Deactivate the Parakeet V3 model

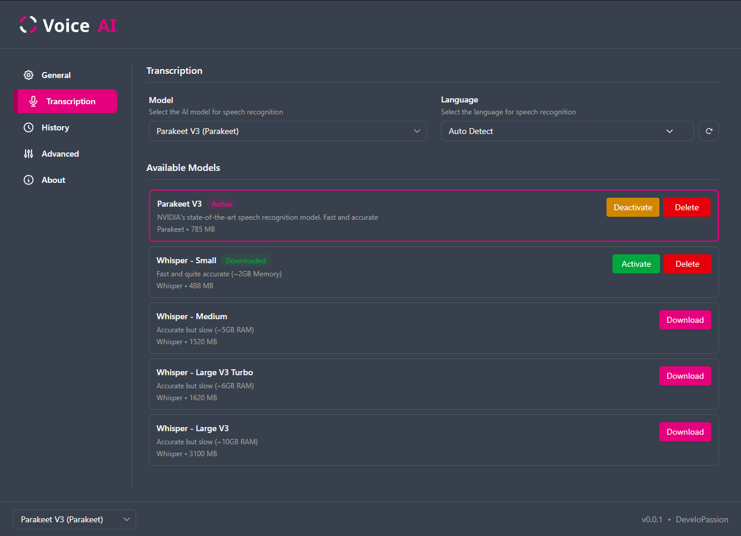pos(633,207)
